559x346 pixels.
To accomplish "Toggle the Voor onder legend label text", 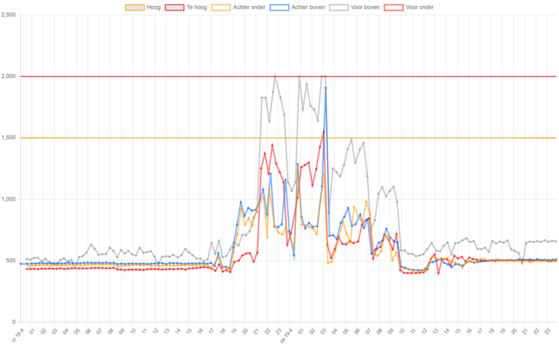I will click(419, 7).
